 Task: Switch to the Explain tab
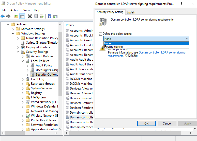point(131,12)
